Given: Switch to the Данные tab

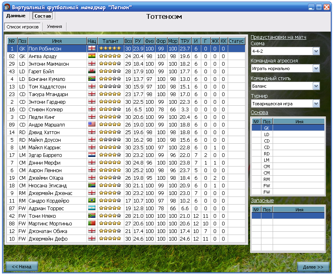Looking at the screenshot, I should pyautogui.click(x=16, y=16).
